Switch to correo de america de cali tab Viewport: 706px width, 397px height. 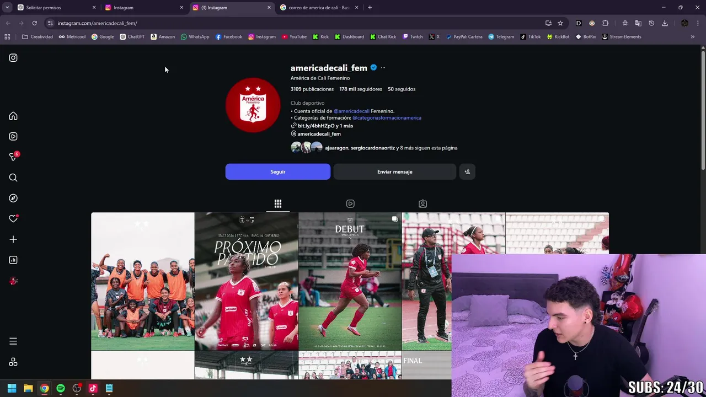pos(319,8)
